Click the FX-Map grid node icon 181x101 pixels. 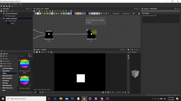coord(57,13)
